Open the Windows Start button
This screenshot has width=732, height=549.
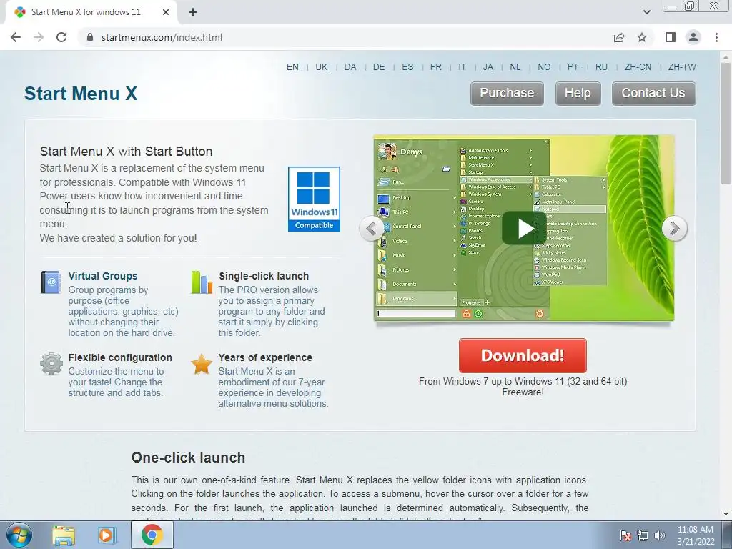18,535
